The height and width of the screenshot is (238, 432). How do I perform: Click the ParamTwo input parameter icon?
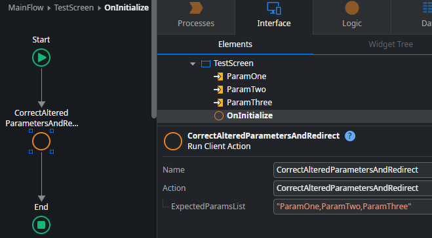tap(218, 90)
